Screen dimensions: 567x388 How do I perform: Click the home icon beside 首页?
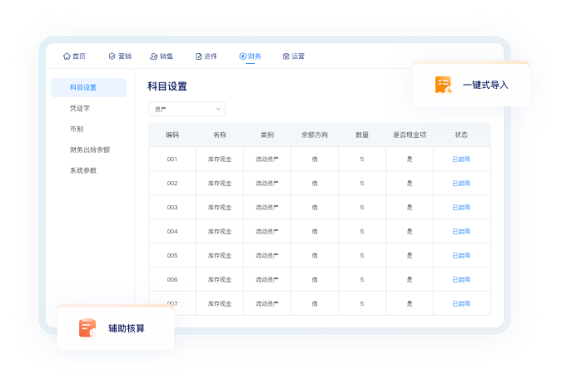coord(67,56)
